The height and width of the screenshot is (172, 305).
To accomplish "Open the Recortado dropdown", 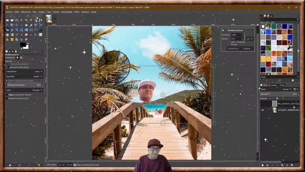I will (24, 76).
